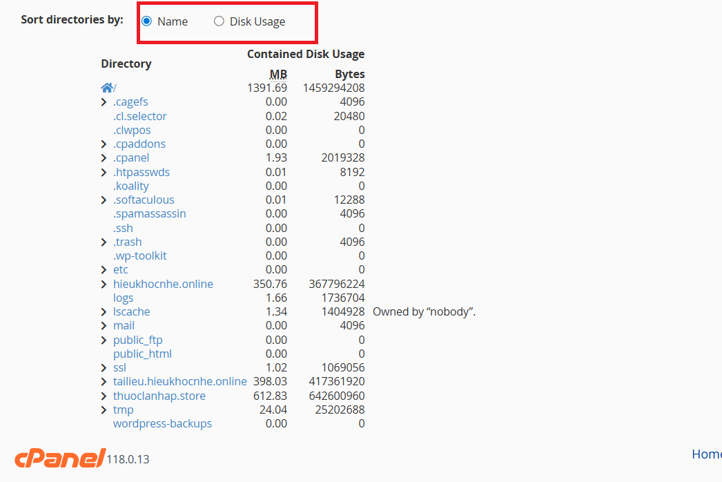Expand the .trash folder
722x482 pixels.
click(104, 242)
